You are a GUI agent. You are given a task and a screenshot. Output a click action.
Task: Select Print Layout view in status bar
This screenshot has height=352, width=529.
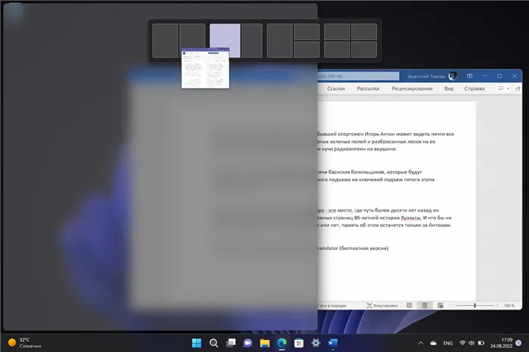point(425,305)
